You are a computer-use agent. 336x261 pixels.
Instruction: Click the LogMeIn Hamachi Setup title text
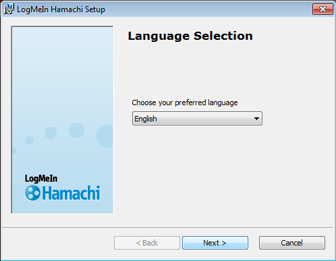[x=61, y=9]
